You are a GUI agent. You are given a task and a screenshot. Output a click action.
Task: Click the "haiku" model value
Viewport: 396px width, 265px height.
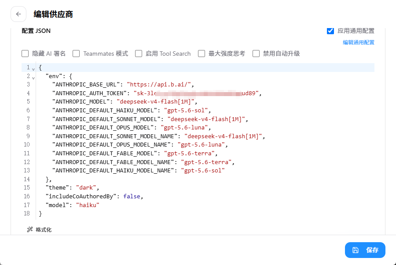(88, 205)
